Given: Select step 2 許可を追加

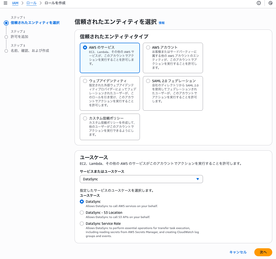Looking at the screenshot, I should pos(19,37).
